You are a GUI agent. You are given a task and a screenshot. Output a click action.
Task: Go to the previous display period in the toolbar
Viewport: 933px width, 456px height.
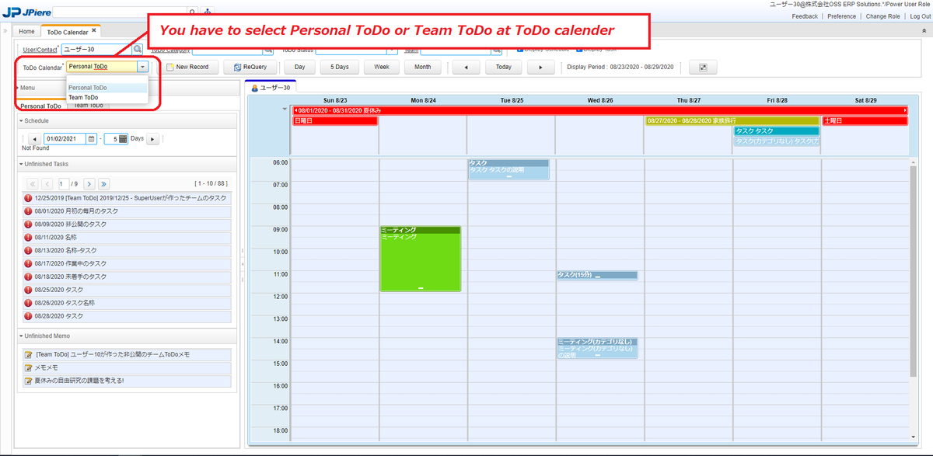tap(466, 68)
